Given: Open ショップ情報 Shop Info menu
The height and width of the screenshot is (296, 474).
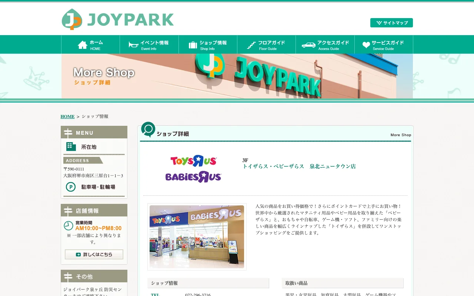Looking at the screenshot, I should point(208,44).
